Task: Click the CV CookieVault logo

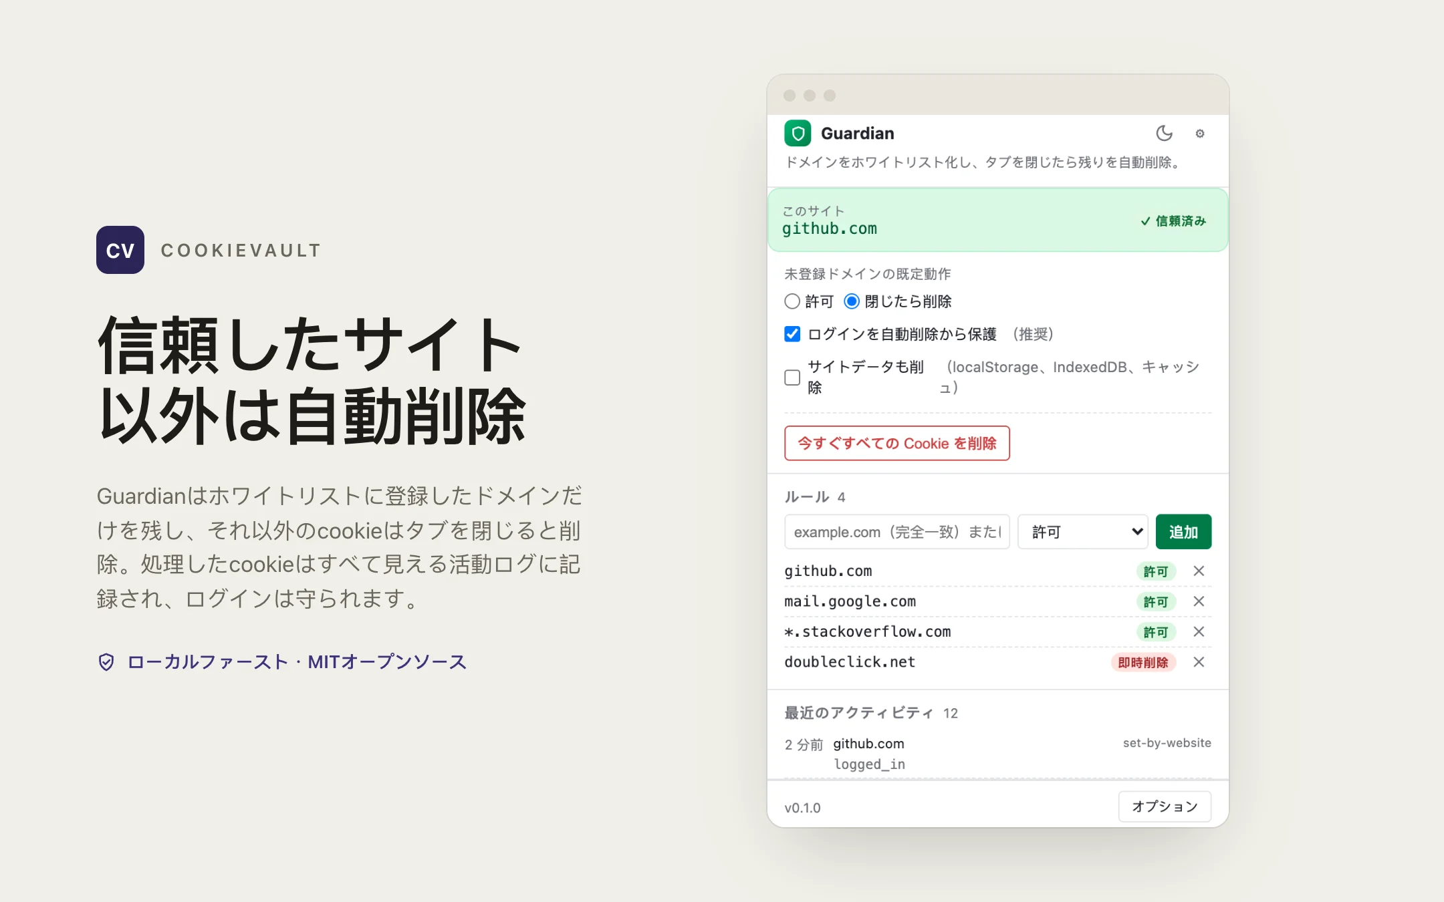Action: pos(120,250)
